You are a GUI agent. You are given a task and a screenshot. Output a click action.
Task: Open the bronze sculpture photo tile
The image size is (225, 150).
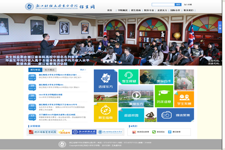pyautogui.click(x=150, y=115)
